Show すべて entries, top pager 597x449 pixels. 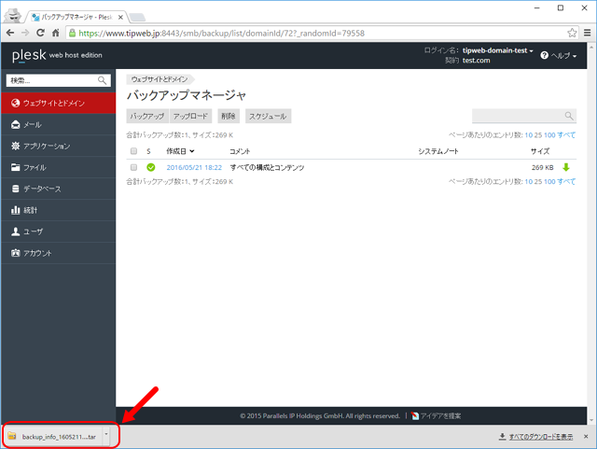click(566, 135)
